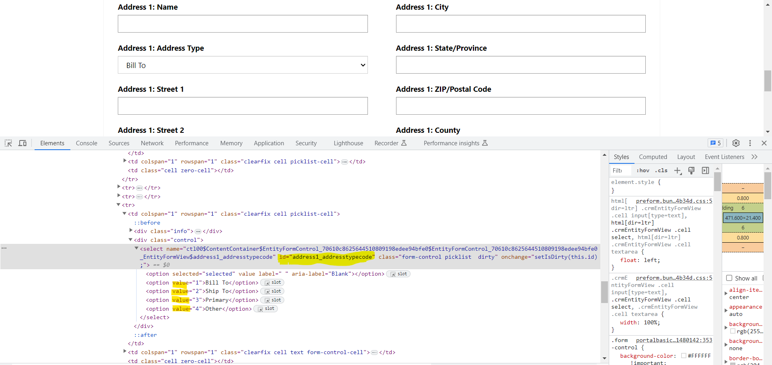
Task: Click the Address 1: Street 1 input
Action: (243, 106)
